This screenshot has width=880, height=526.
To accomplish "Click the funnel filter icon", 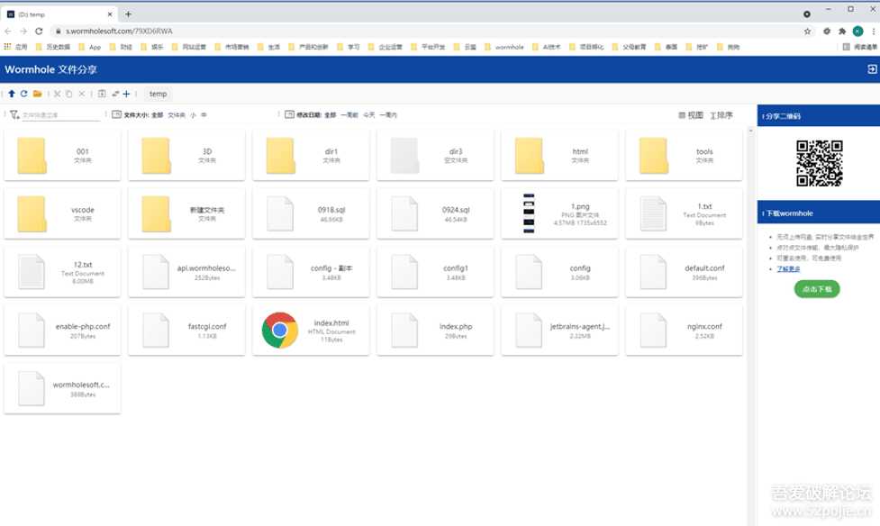I will 14,115.
